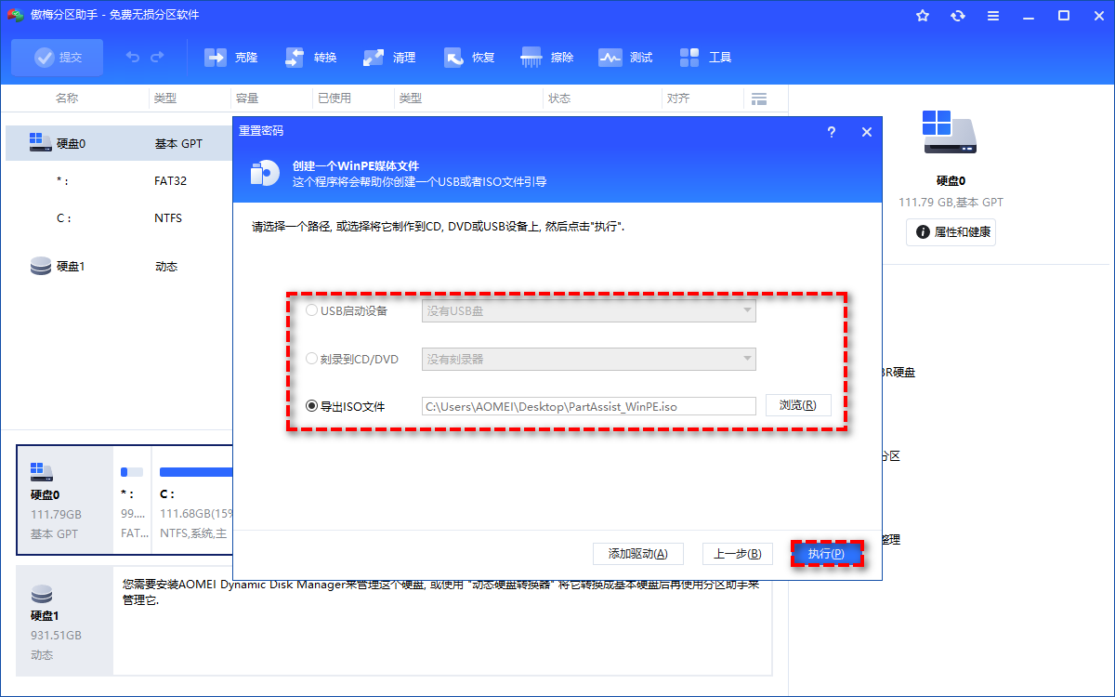The width and height of the screenshot is (1115, 697).
Task: Click the 提交 (Commit) button
Action: point(57,57)
